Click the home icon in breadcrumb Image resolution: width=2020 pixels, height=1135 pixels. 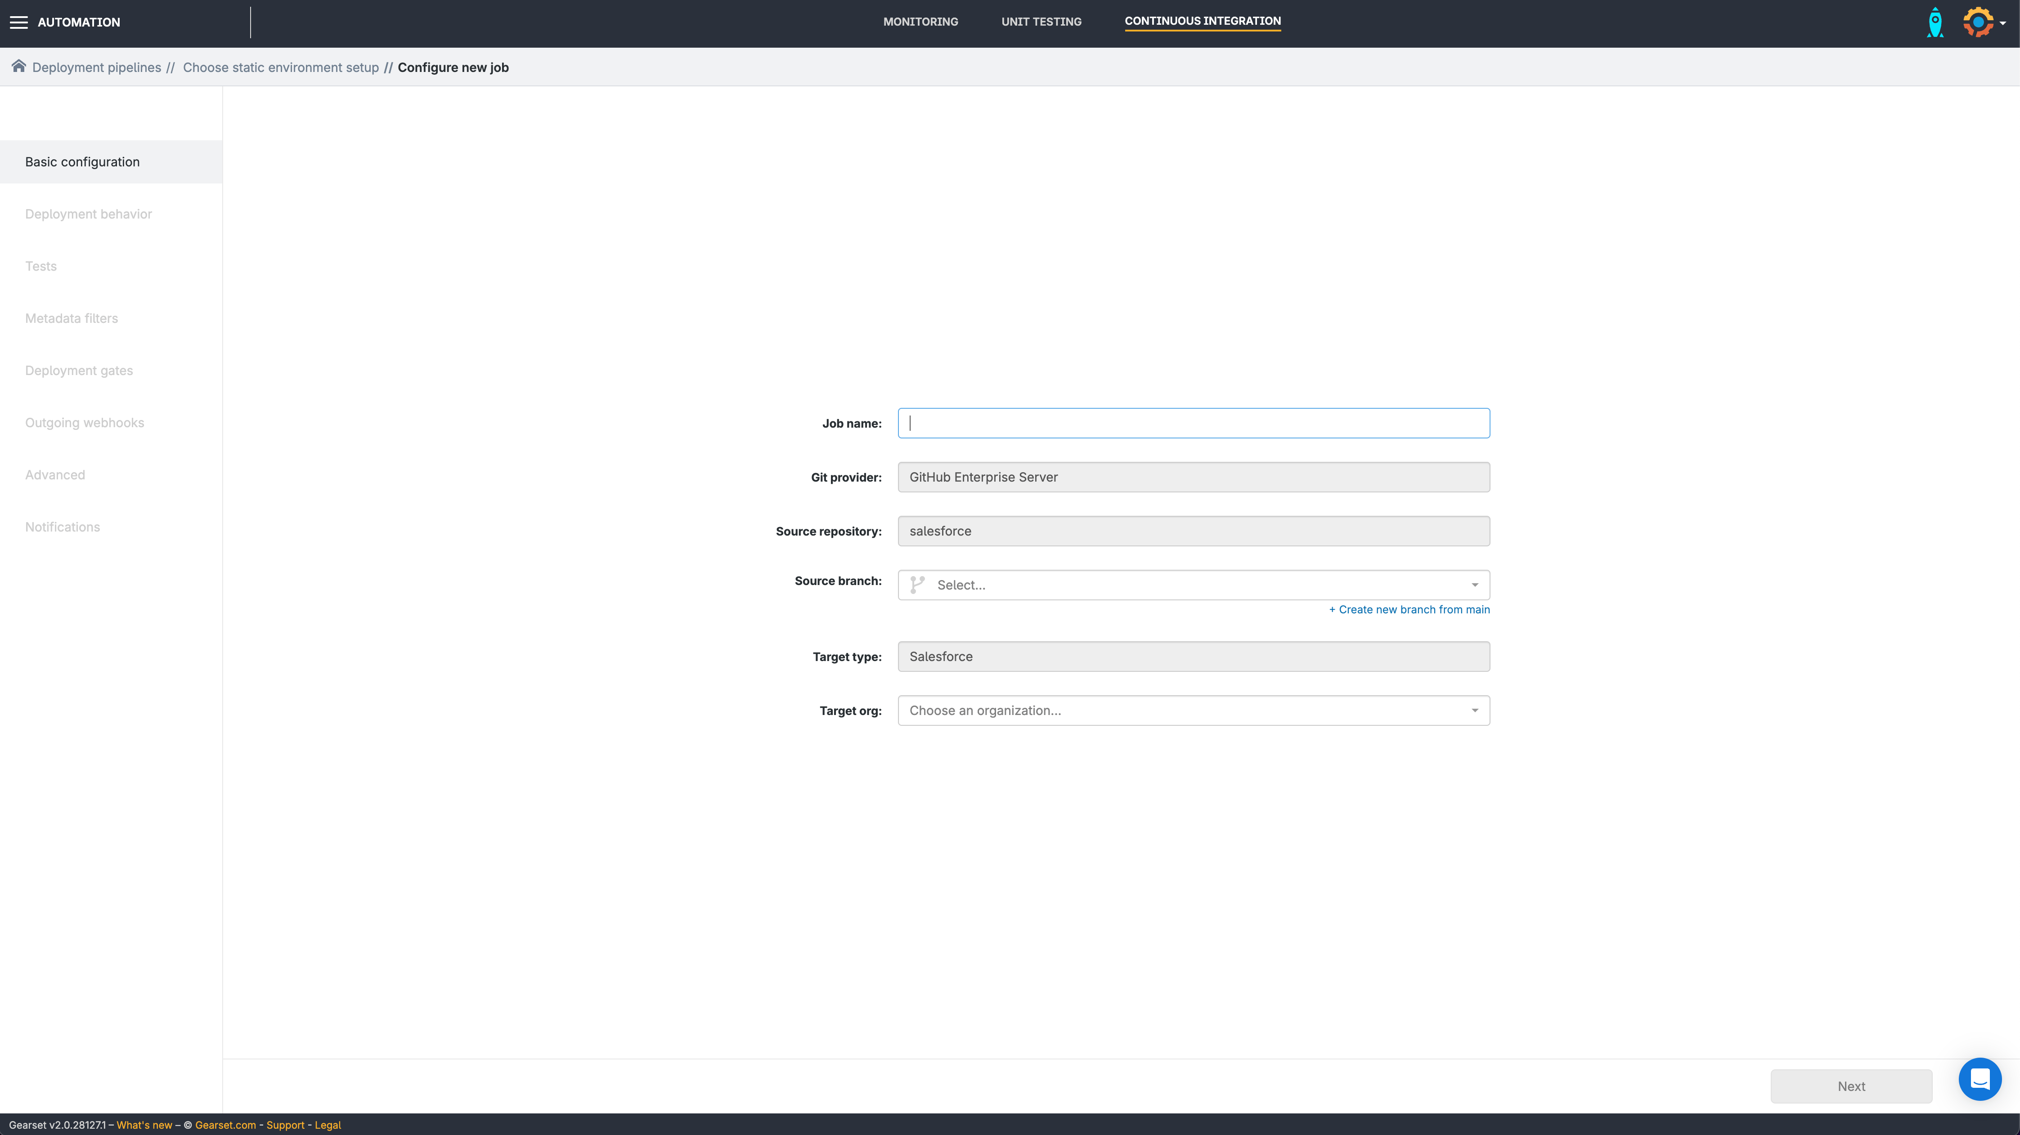[19, 67]
